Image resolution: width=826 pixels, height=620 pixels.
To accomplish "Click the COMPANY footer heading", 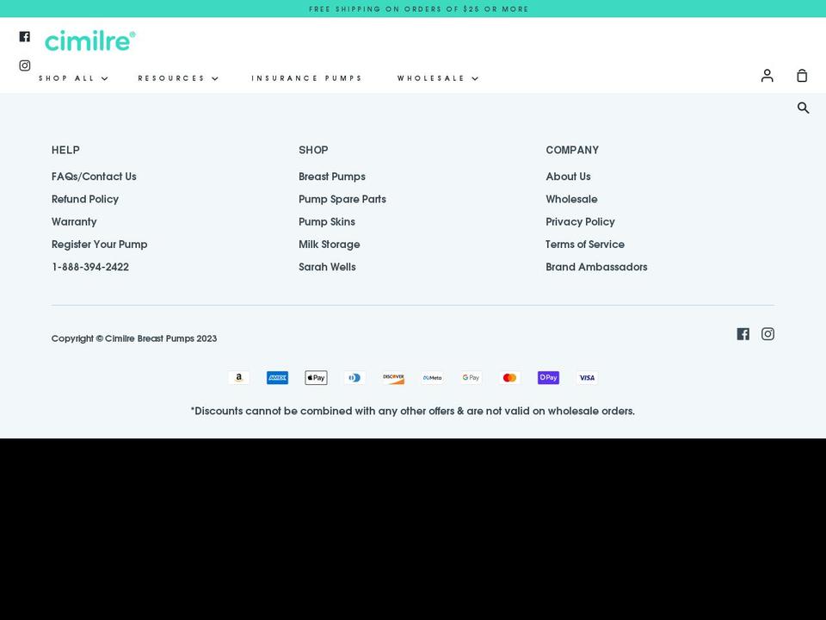I will point(572,150).
